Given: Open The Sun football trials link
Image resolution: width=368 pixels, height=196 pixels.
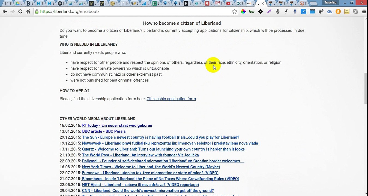Looking at the screenshot, I should (x=160, y=137).
